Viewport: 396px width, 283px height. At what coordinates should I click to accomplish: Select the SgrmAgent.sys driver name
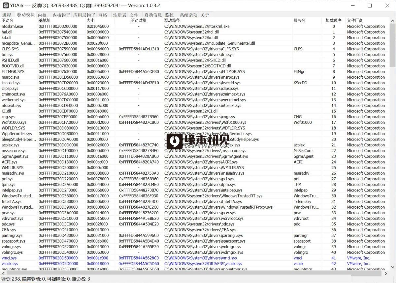point(15,156)
